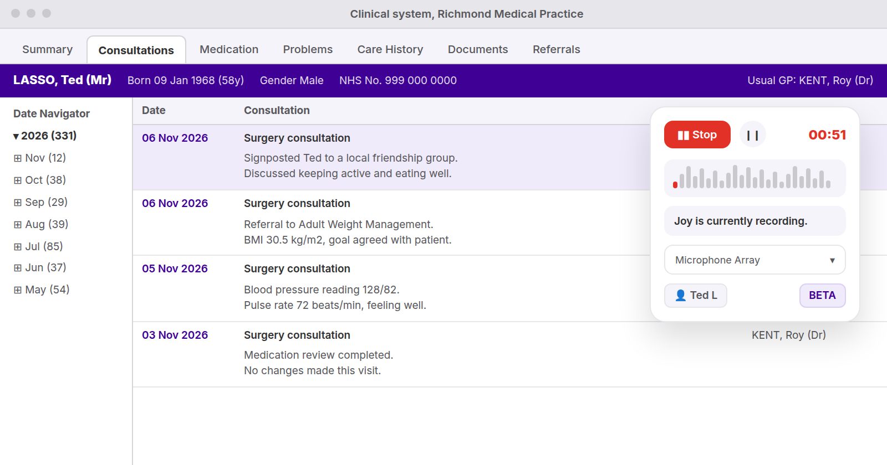Open the Referrals tab
The width and height of the screenshot is (887, 465).
pyautogui.click(x=556, y=49)
